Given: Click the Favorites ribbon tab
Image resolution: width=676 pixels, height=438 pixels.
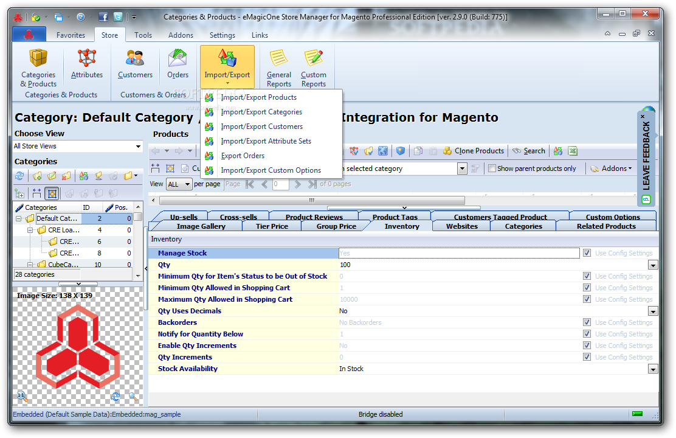Looking at the screenshot, I should coord(71,35).
